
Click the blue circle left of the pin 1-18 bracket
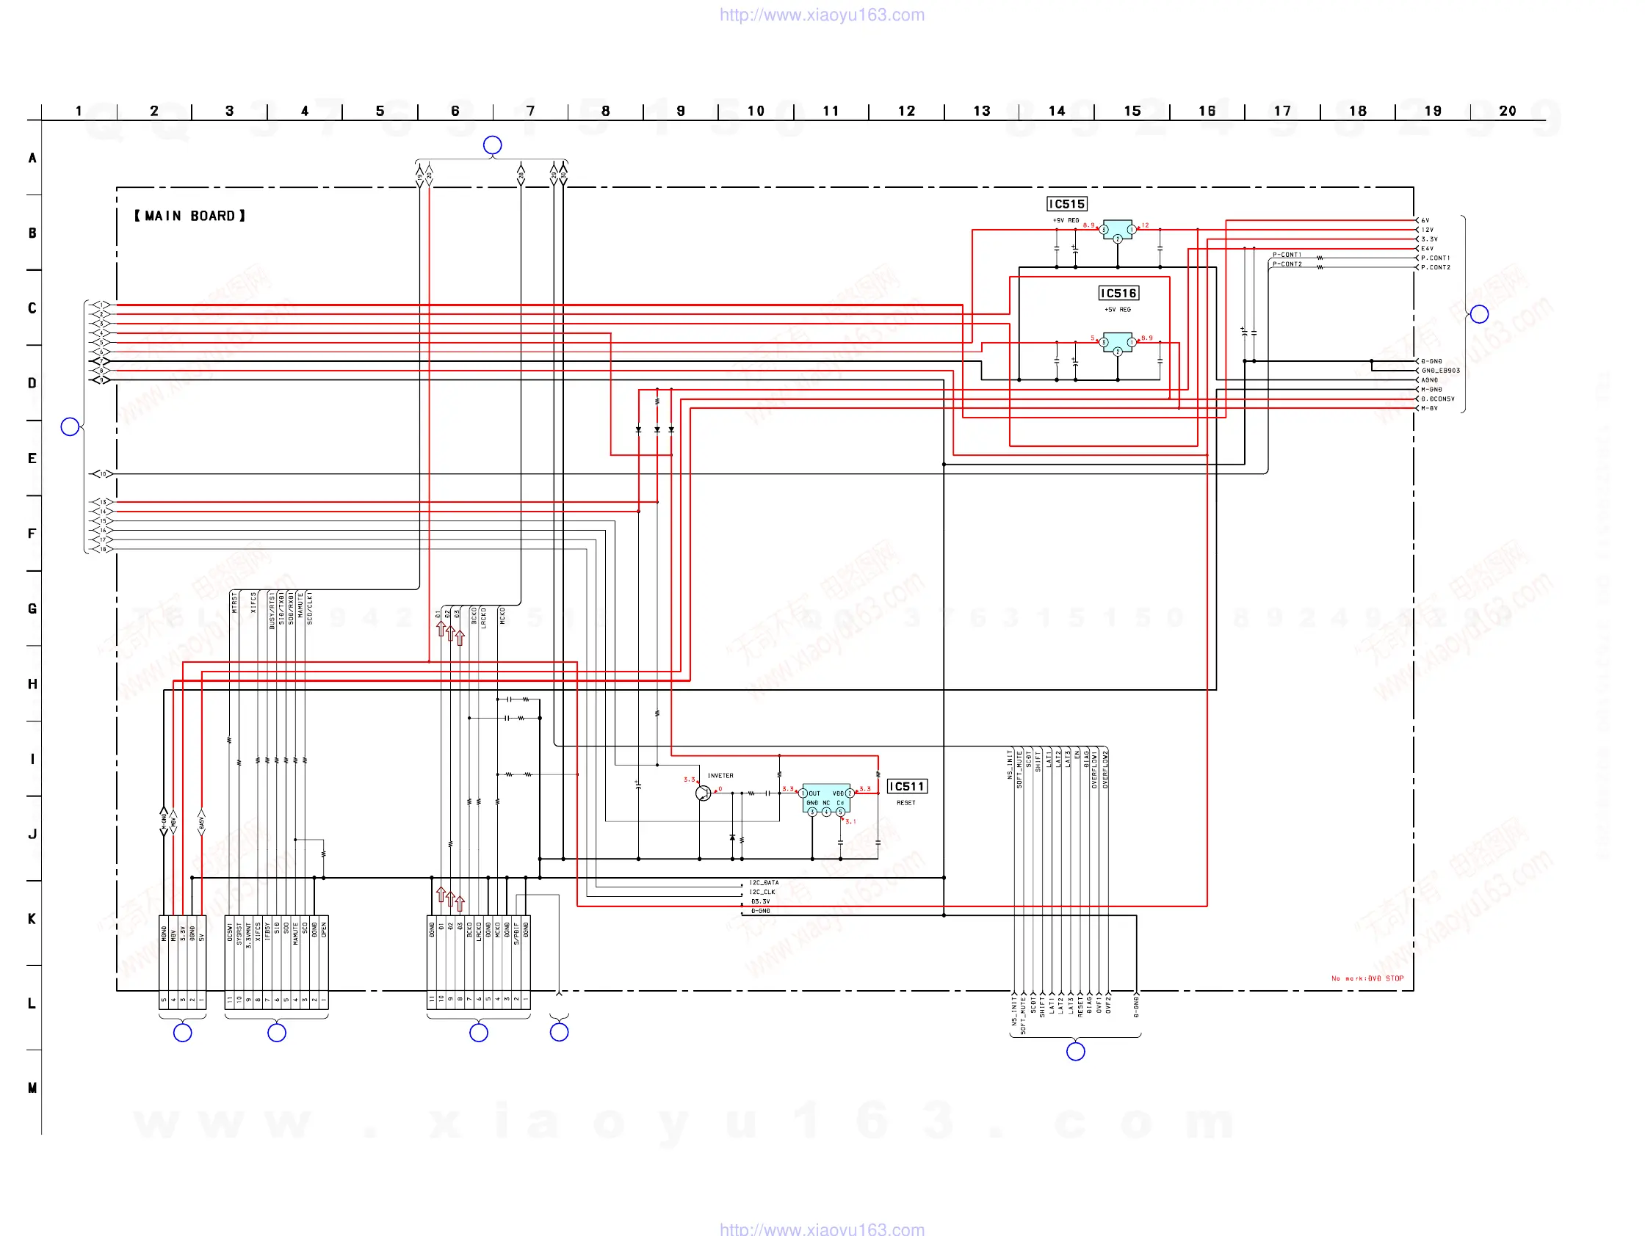pyautogui.click(x=70, y=426)
